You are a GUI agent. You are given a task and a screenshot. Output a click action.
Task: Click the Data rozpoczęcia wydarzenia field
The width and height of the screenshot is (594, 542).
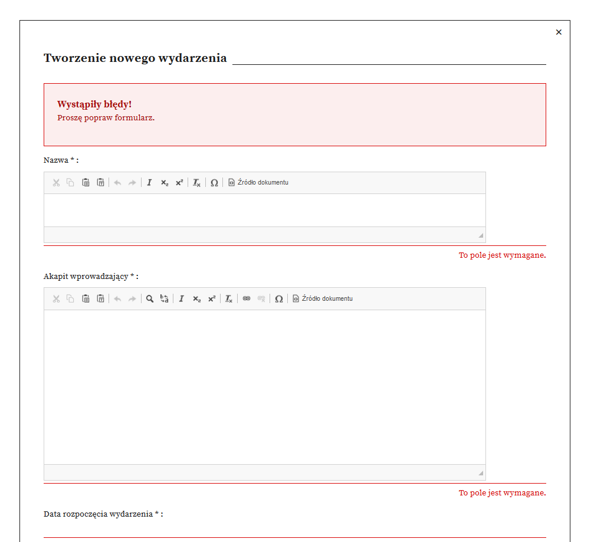(x=294, y=530)
